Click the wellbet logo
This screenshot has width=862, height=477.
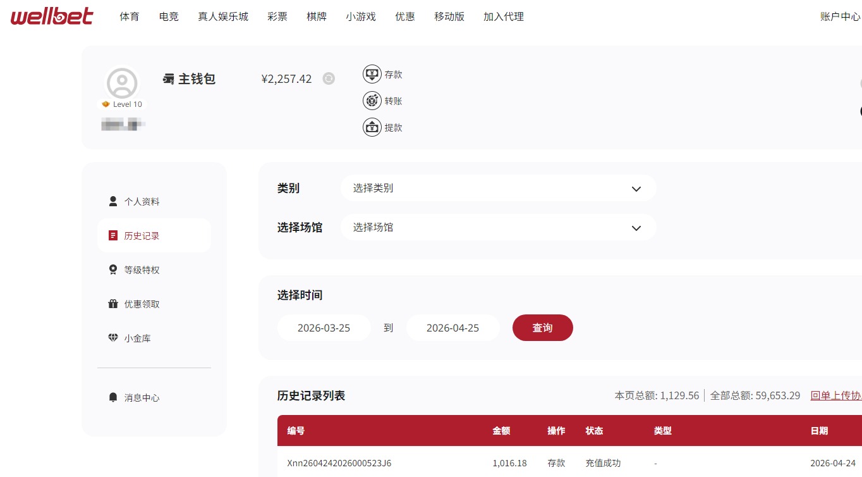tap(52, 16)
